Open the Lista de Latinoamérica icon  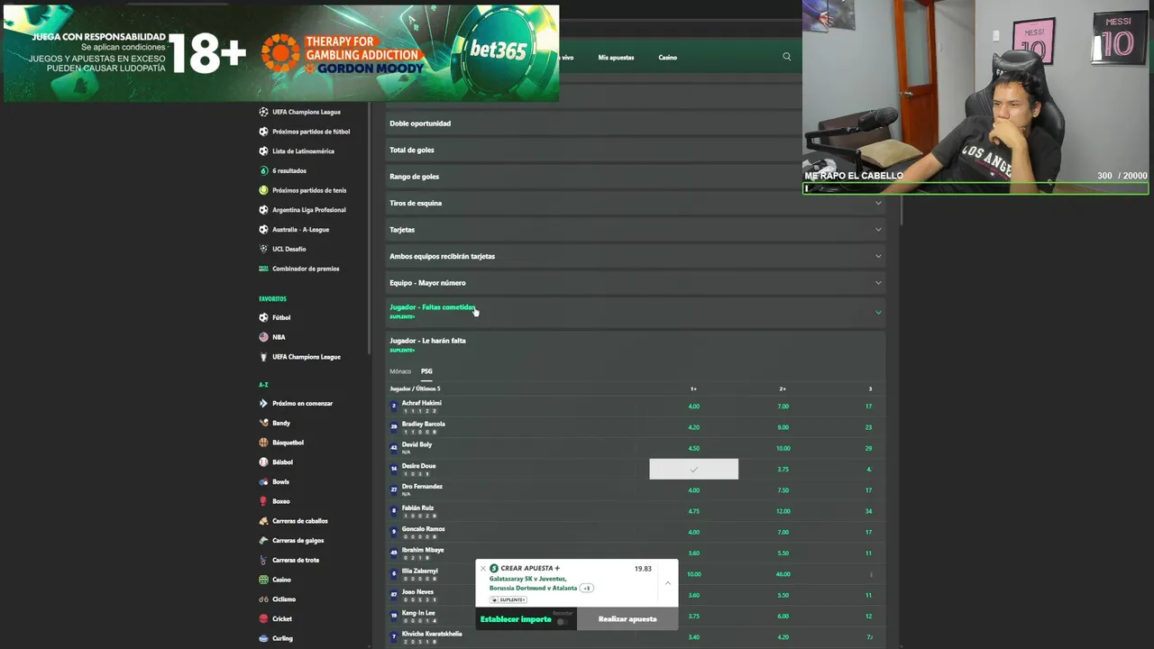coord(263,151)
